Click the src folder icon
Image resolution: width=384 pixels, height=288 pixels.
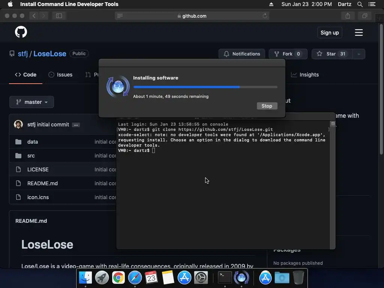[x=18, y=156]
